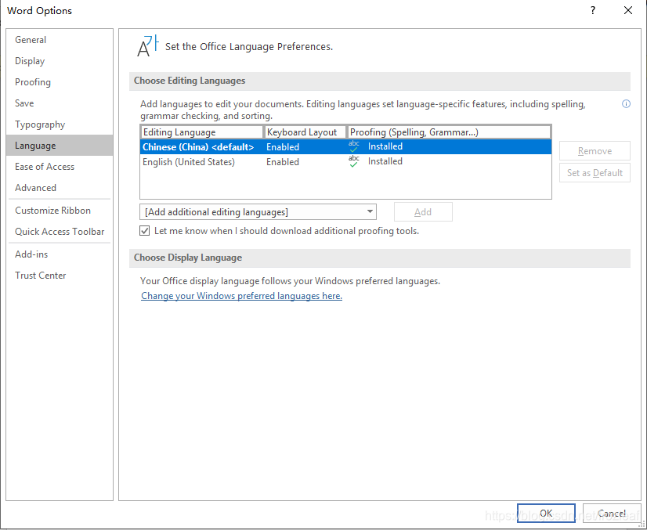Click proofing abc checkmark icon for English (United States)

353,161
